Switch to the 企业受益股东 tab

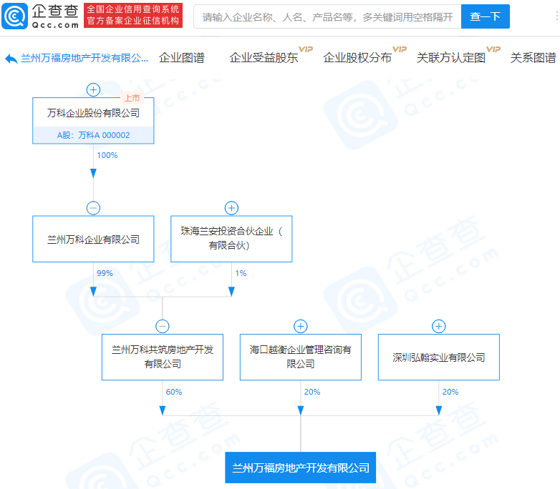point(264,58)
